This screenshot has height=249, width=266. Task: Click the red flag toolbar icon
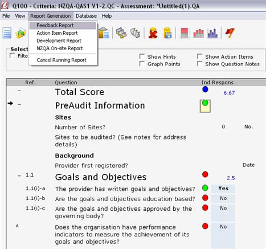[x=230, y=33]
